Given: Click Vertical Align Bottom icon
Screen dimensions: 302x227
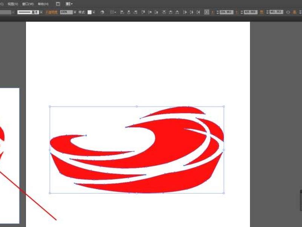Looking at the screenshot, I should tap(156, 12).
